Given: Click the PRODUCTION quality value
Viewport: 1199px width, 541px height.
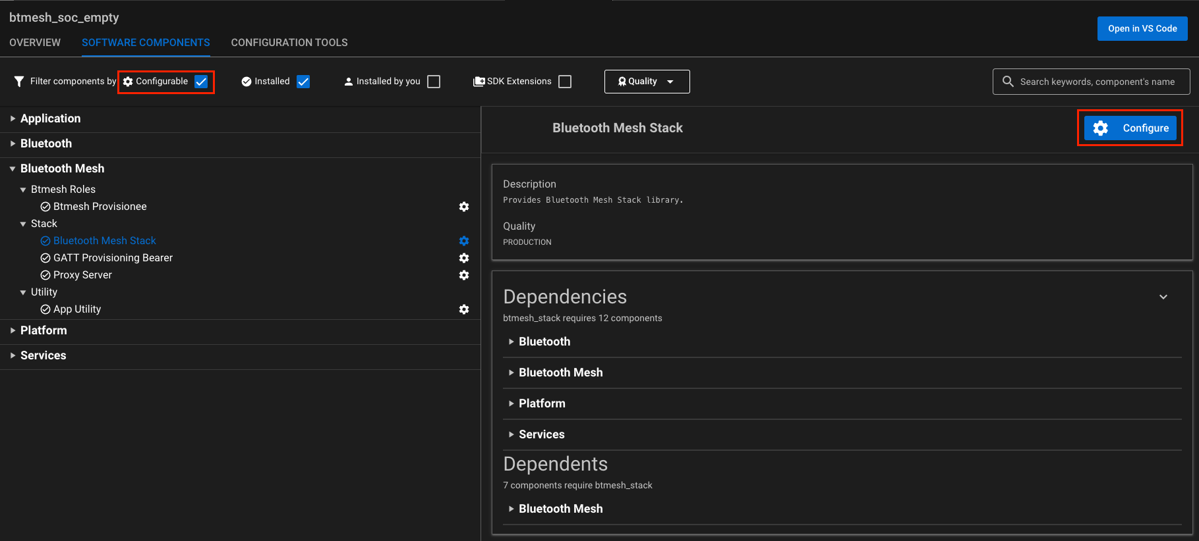Looking at the screenshot, I should [527, 242].
